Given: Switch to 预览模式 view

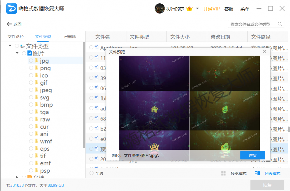Looking at the screenshot, I should tap(238, 174).
